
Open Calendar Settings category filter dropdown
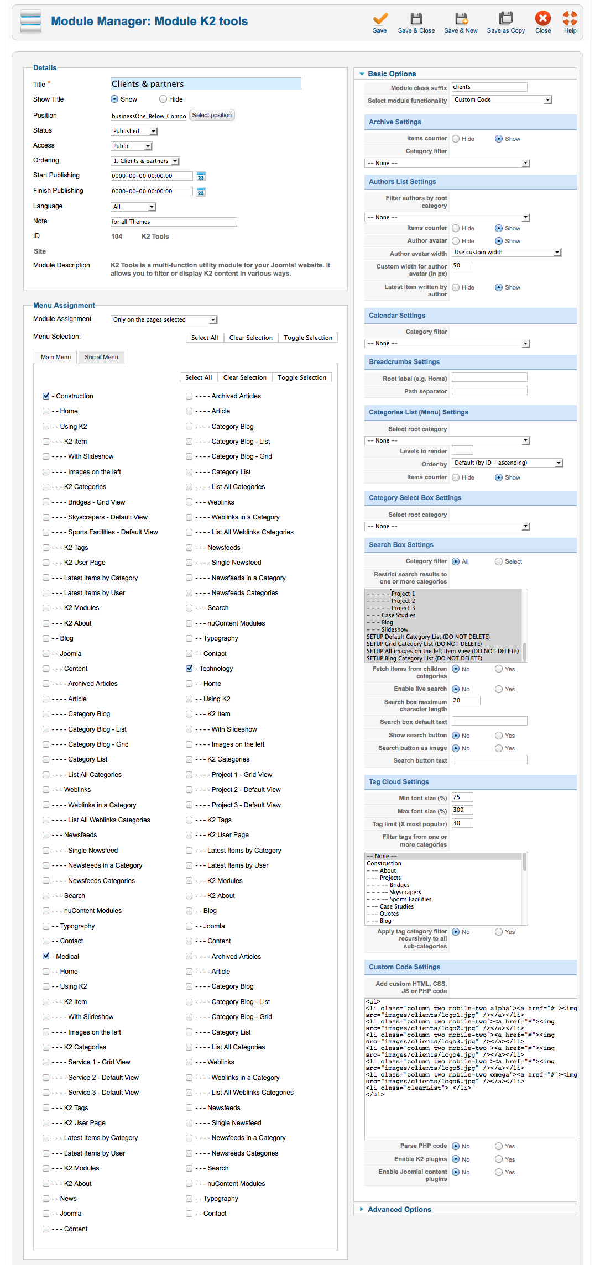pyautogui.click(x=447, y=343)
